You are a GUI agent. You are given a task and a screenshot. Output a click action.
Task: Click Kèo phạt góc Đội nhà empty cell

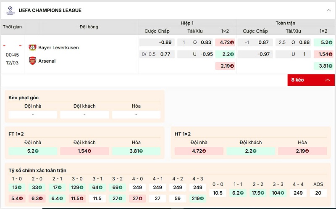33,115
